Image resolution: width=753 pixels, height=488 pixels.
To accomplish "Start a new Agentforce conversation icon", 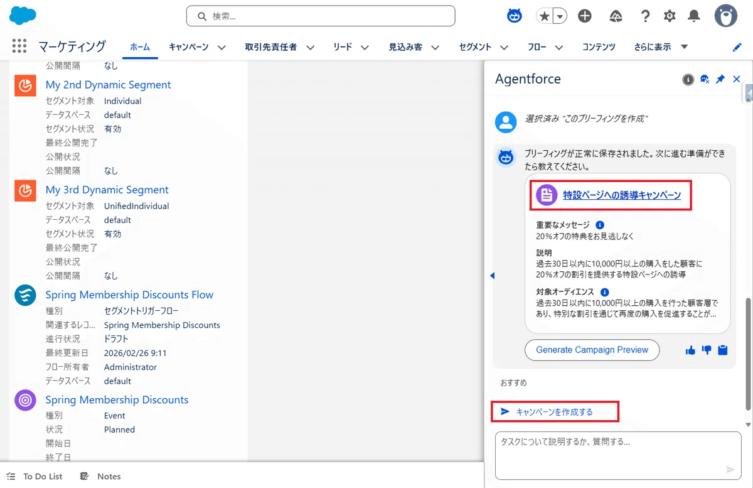I will (705, 79).
